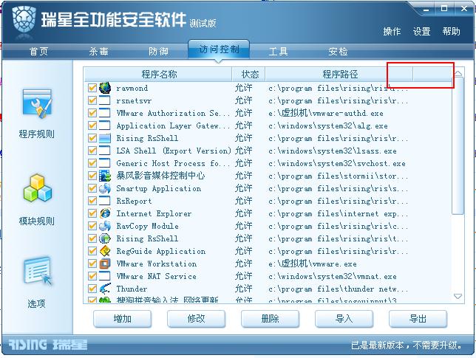
Task: Click list scrollbar down arrow
Action: click(x=458, y=296)
